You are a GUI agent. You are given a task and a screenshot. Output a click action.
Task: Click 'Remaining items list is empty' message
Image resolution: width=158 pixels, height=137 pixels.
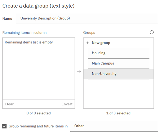(29, 42)
